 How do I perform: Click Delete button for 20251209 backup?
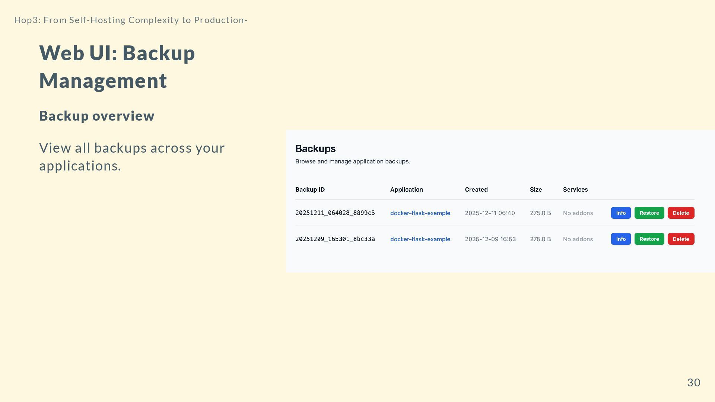pyautogui.click(x=681, y=239)
